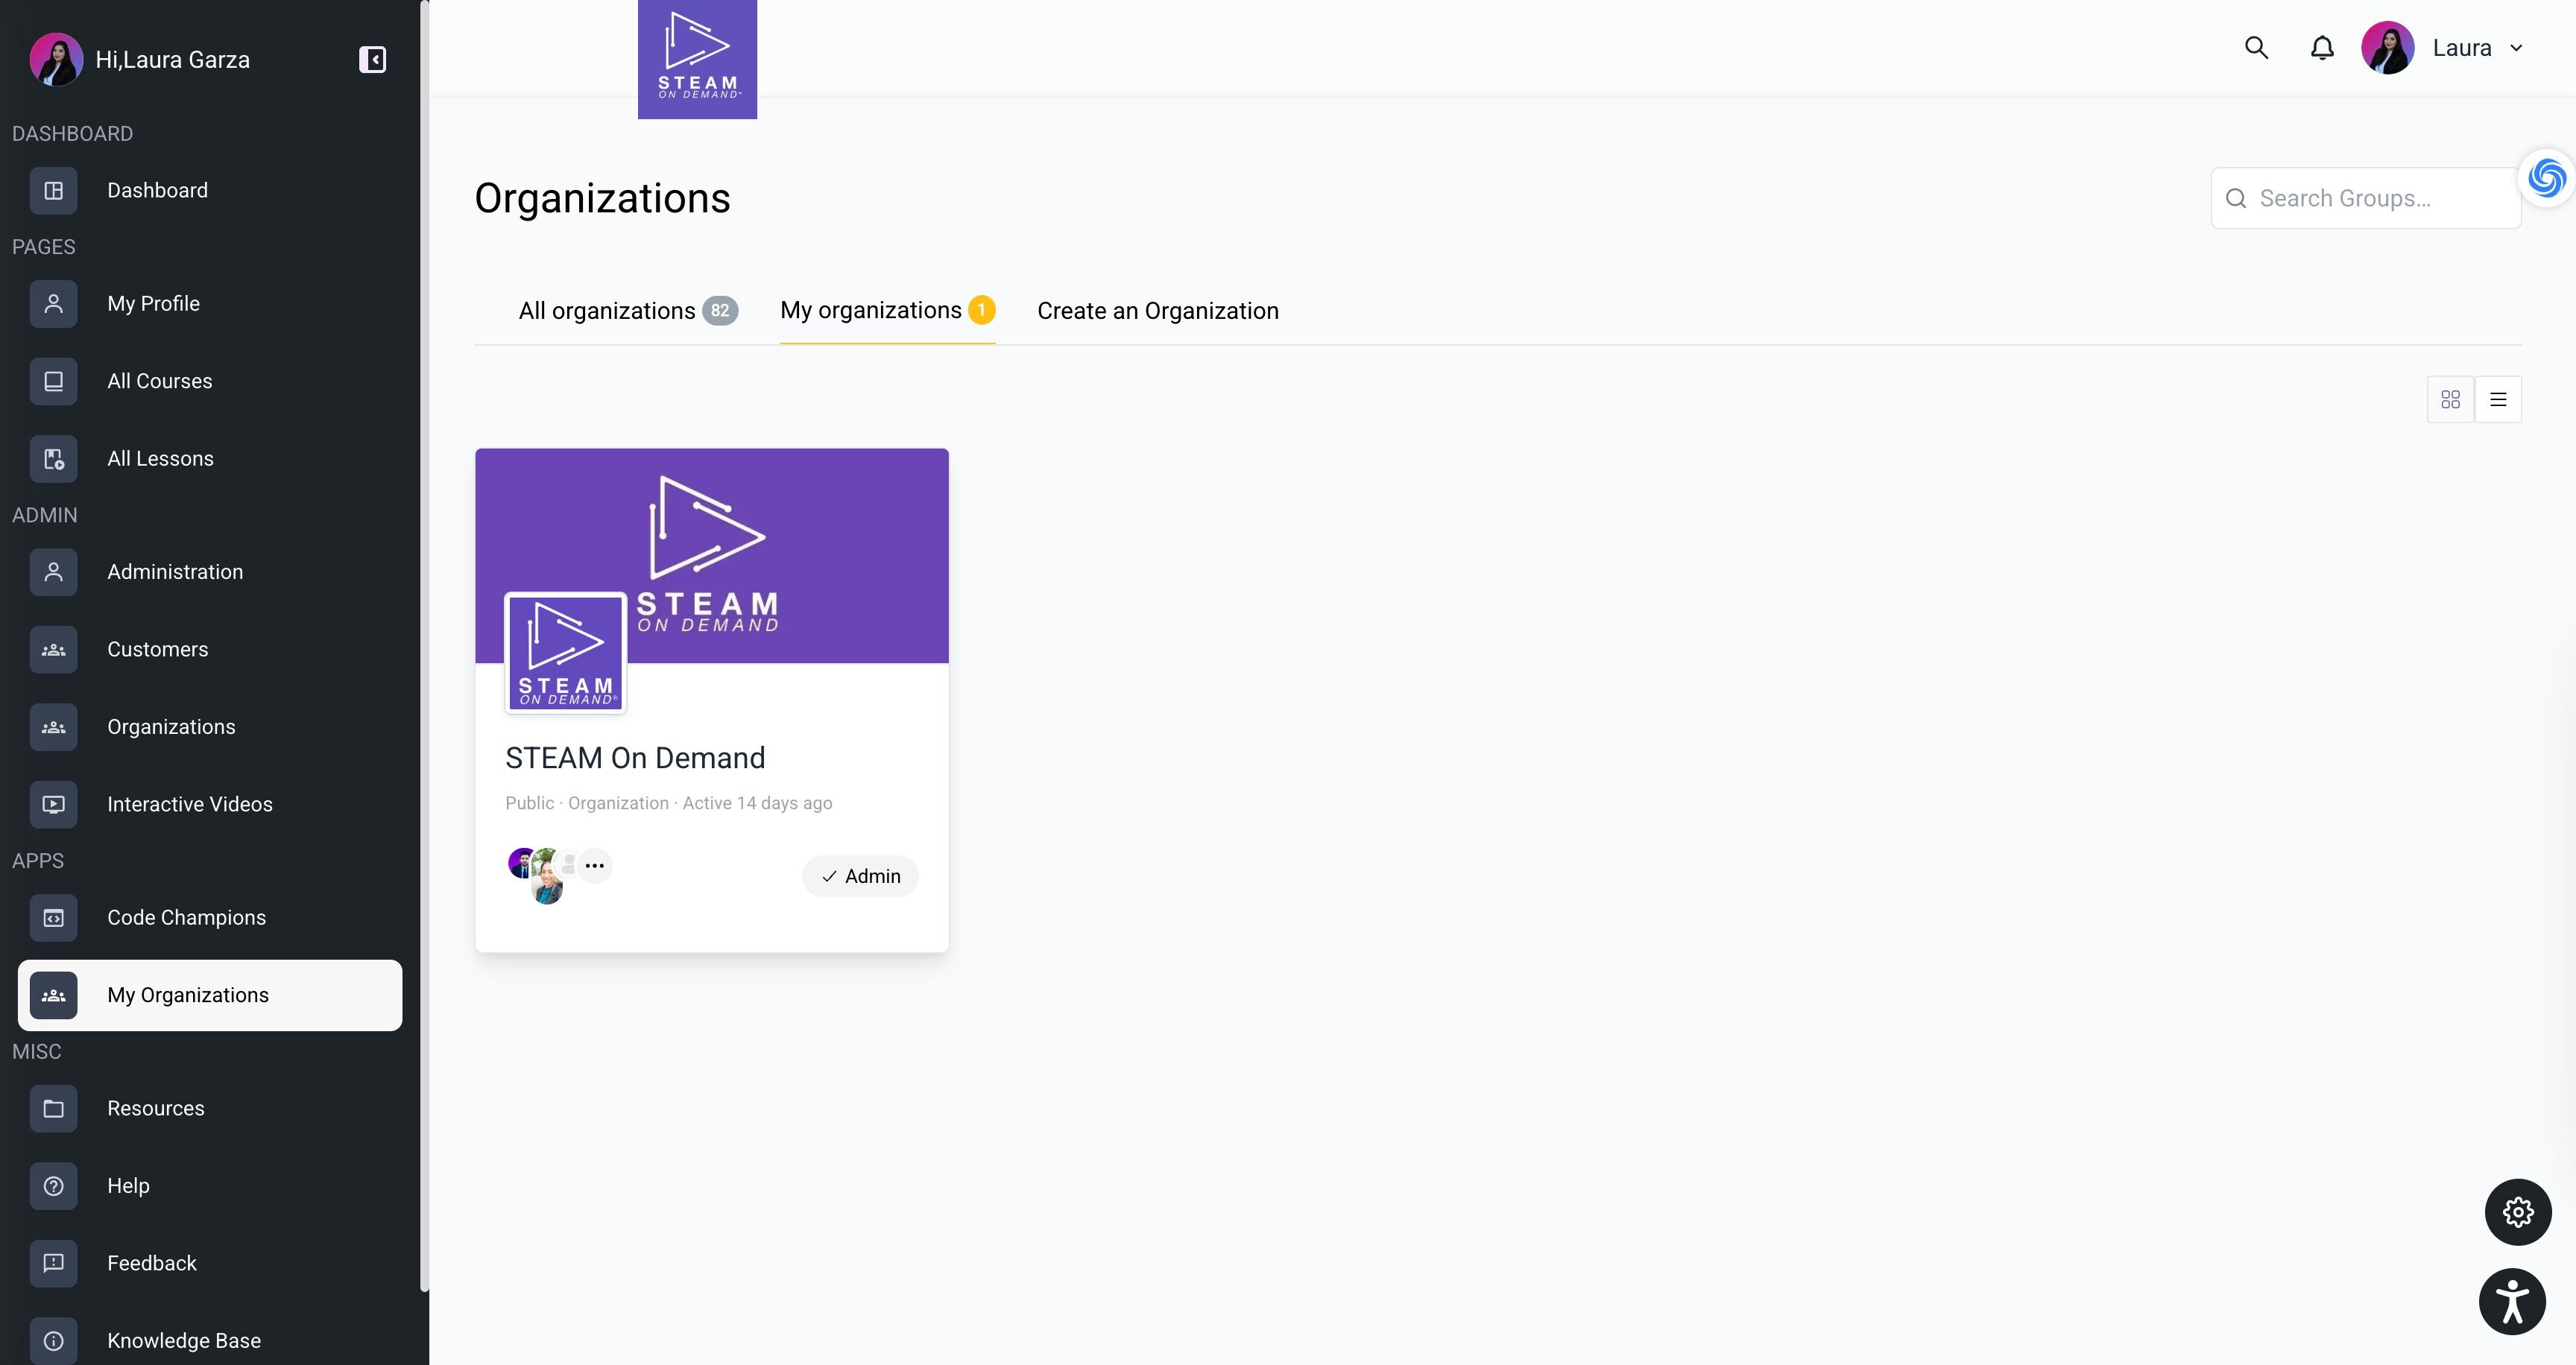Collapse the sidebar with the arrow icon

pos(372,60)
